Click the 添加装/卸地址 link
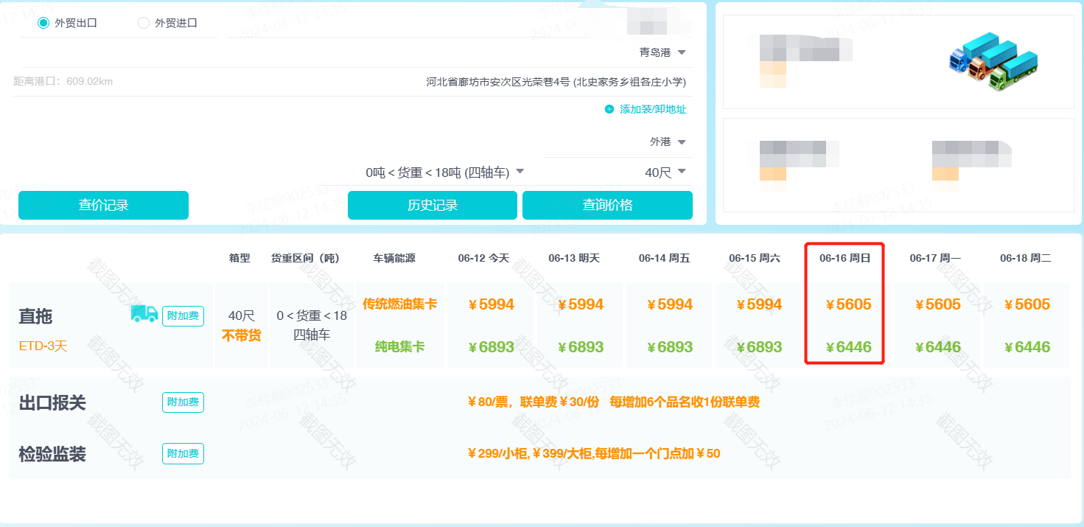Viewport: 1084px width, 527px height. point(652,109)
